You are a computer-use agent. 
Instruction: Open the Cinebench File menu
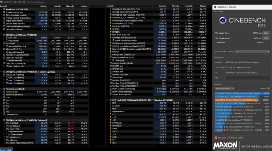click(x=215, y=12)
